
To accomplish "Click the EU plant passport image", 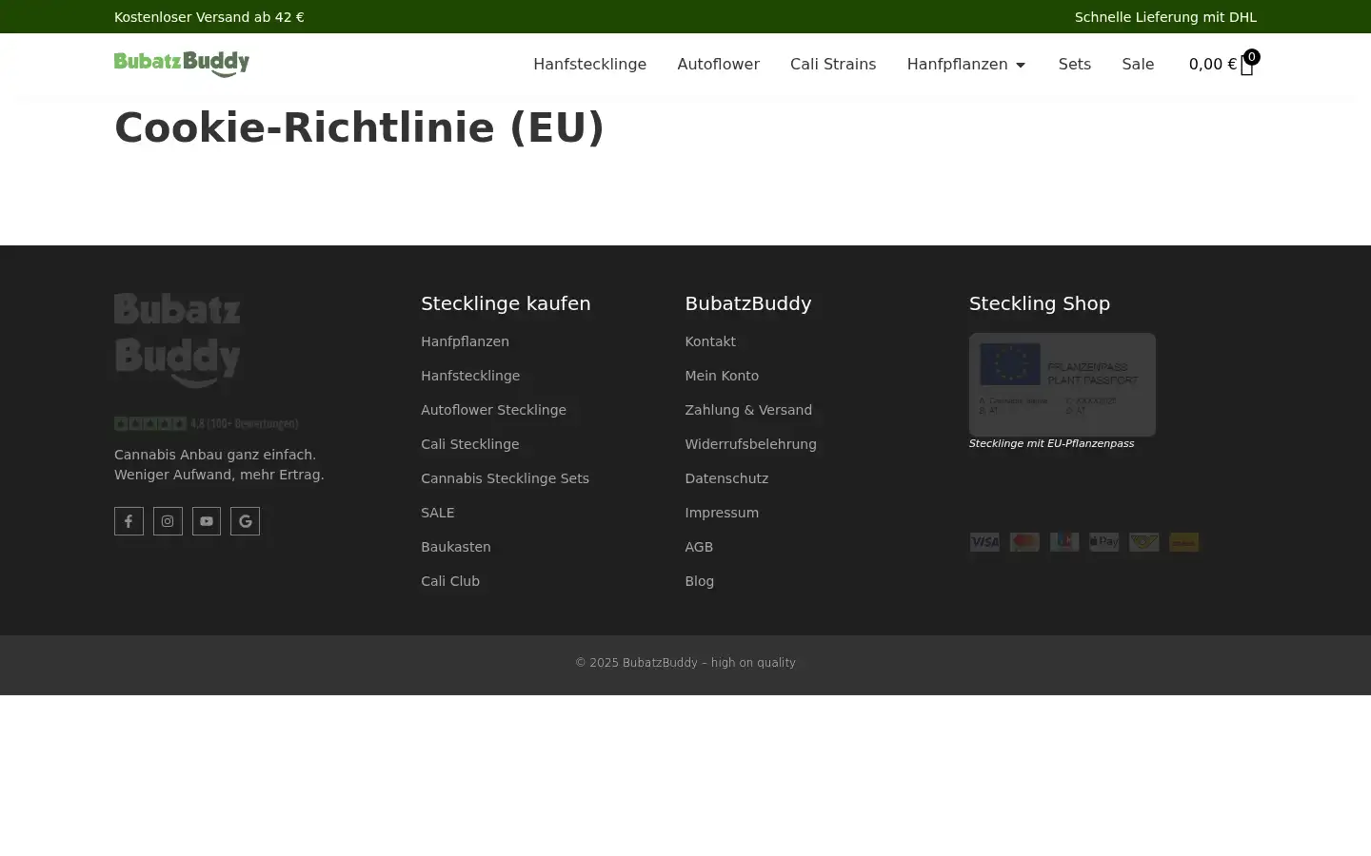I will click(1063, 384).
